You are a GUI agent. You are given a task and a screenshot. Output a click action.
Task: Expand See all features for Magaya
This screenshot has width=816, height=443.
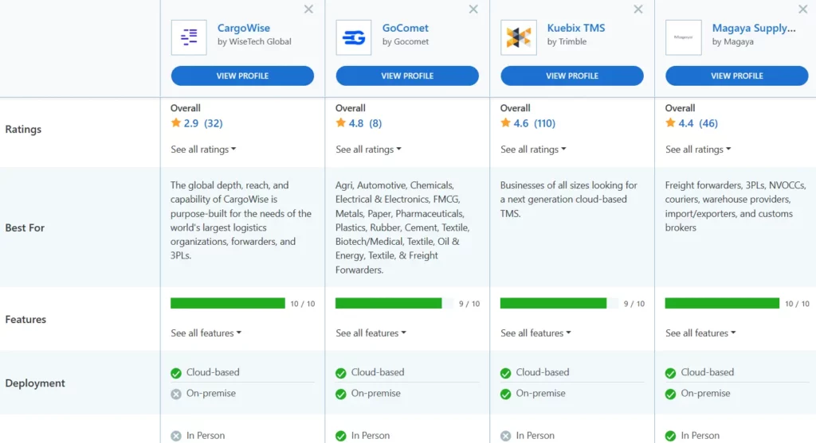tap(700, 333)
